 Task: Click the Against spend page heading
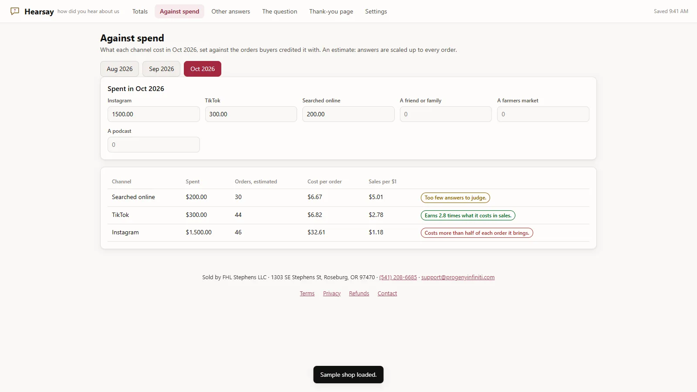(132, 38)
